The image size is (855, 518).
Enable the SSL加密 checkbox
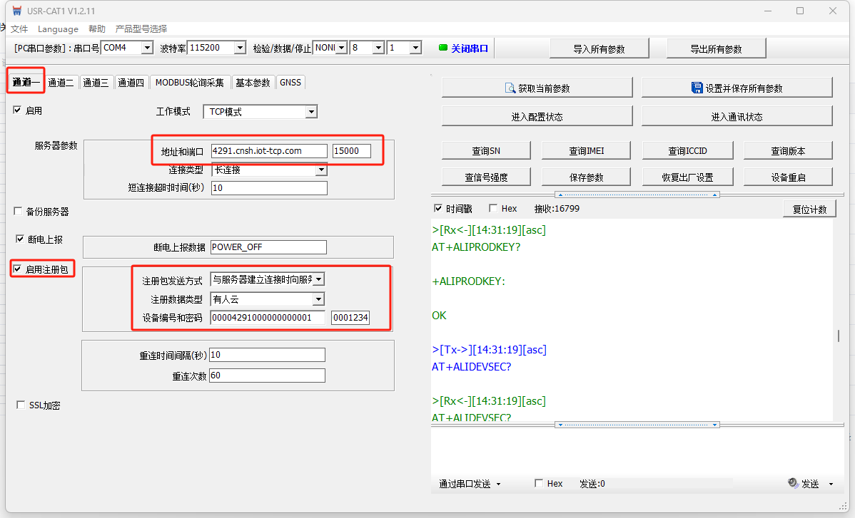point(21,405)
